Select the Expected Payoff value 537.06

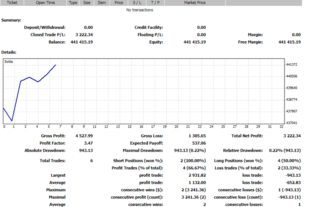(199, 143)
